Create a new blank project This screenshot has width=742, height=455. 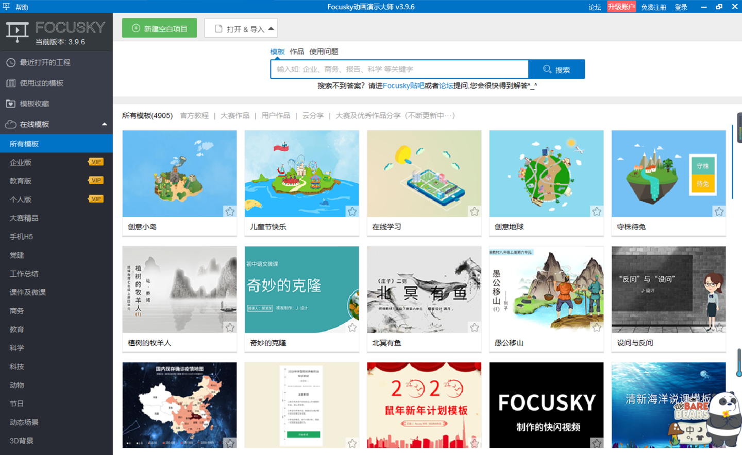(159, 28)
